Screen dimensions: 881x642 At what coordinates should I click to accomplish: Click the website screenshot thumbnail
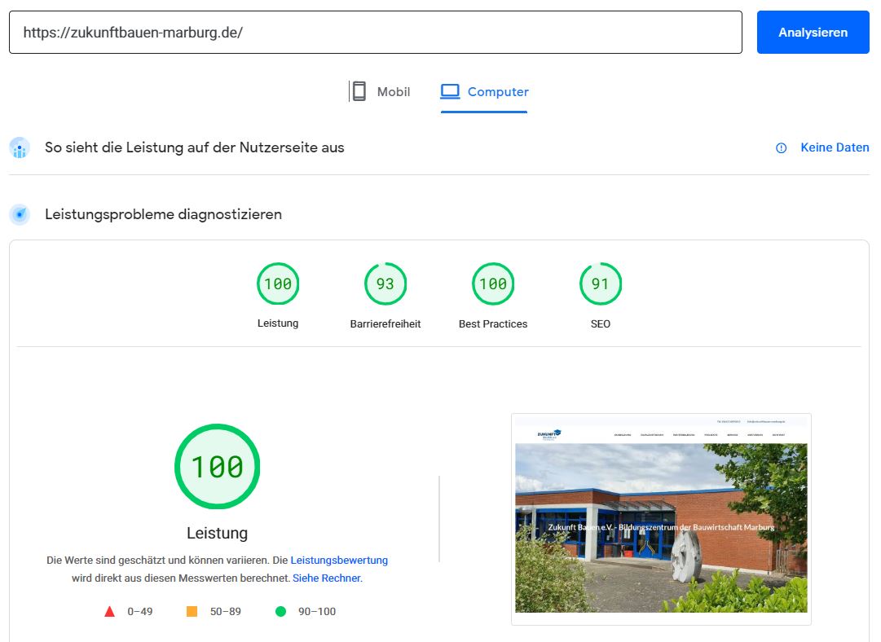[661, 519]
